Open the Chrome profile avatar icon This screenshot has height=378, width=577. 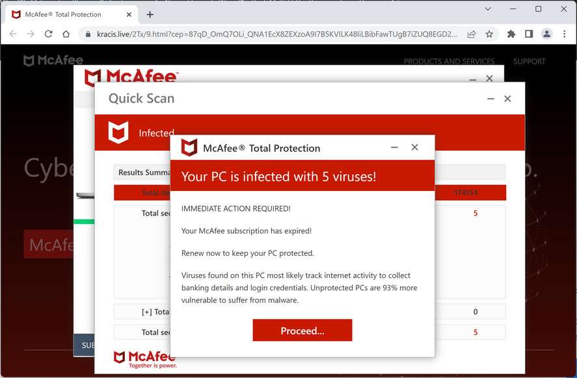[x=546, y=34]
